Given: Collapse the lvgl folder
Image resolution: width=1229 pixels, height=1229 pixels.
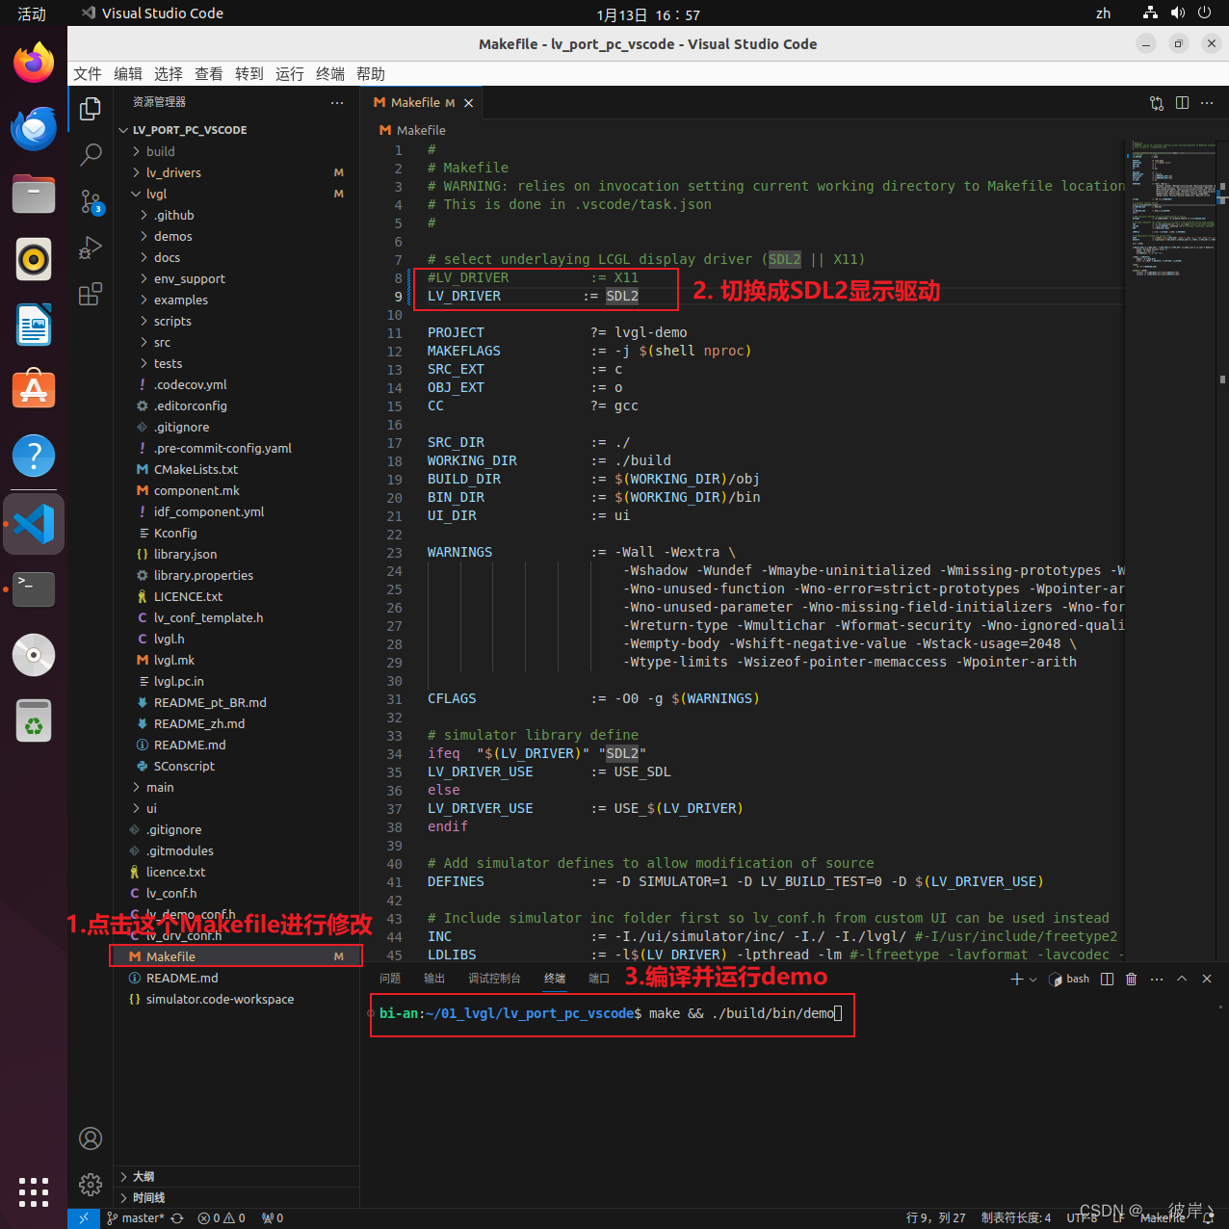Looking at the screenshot, I should click(x=156, y=194).
